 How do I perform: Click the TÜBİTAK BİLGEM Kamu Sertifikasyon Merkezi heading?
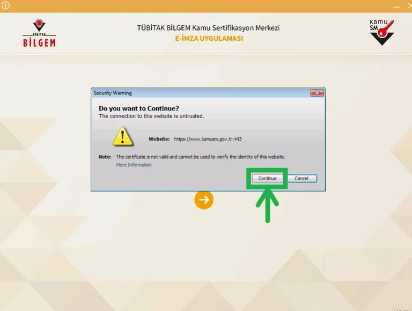coord(208,28)
